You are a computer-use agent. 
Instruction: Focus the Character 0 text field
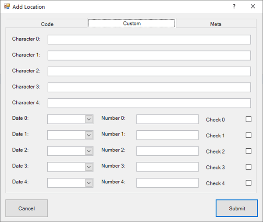tap(149, 40)
